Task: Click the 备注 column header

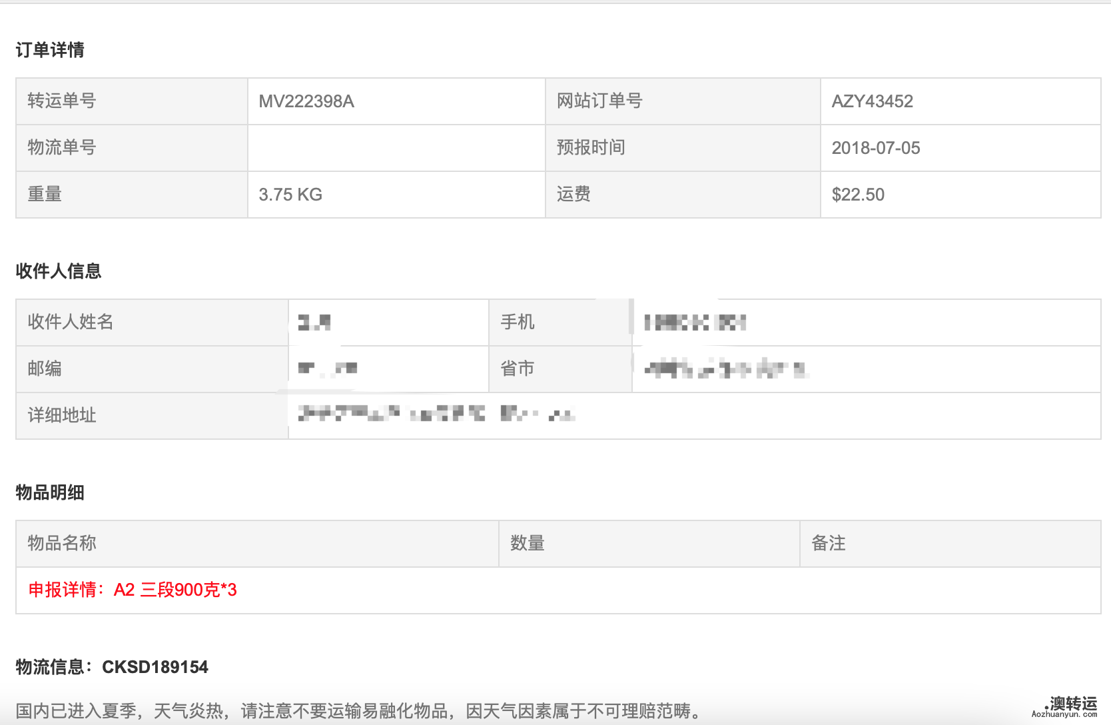Action: point(950,544)
